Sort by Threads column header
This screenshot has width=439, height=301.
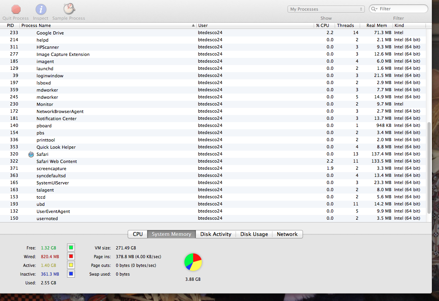(x=347, y=25)
